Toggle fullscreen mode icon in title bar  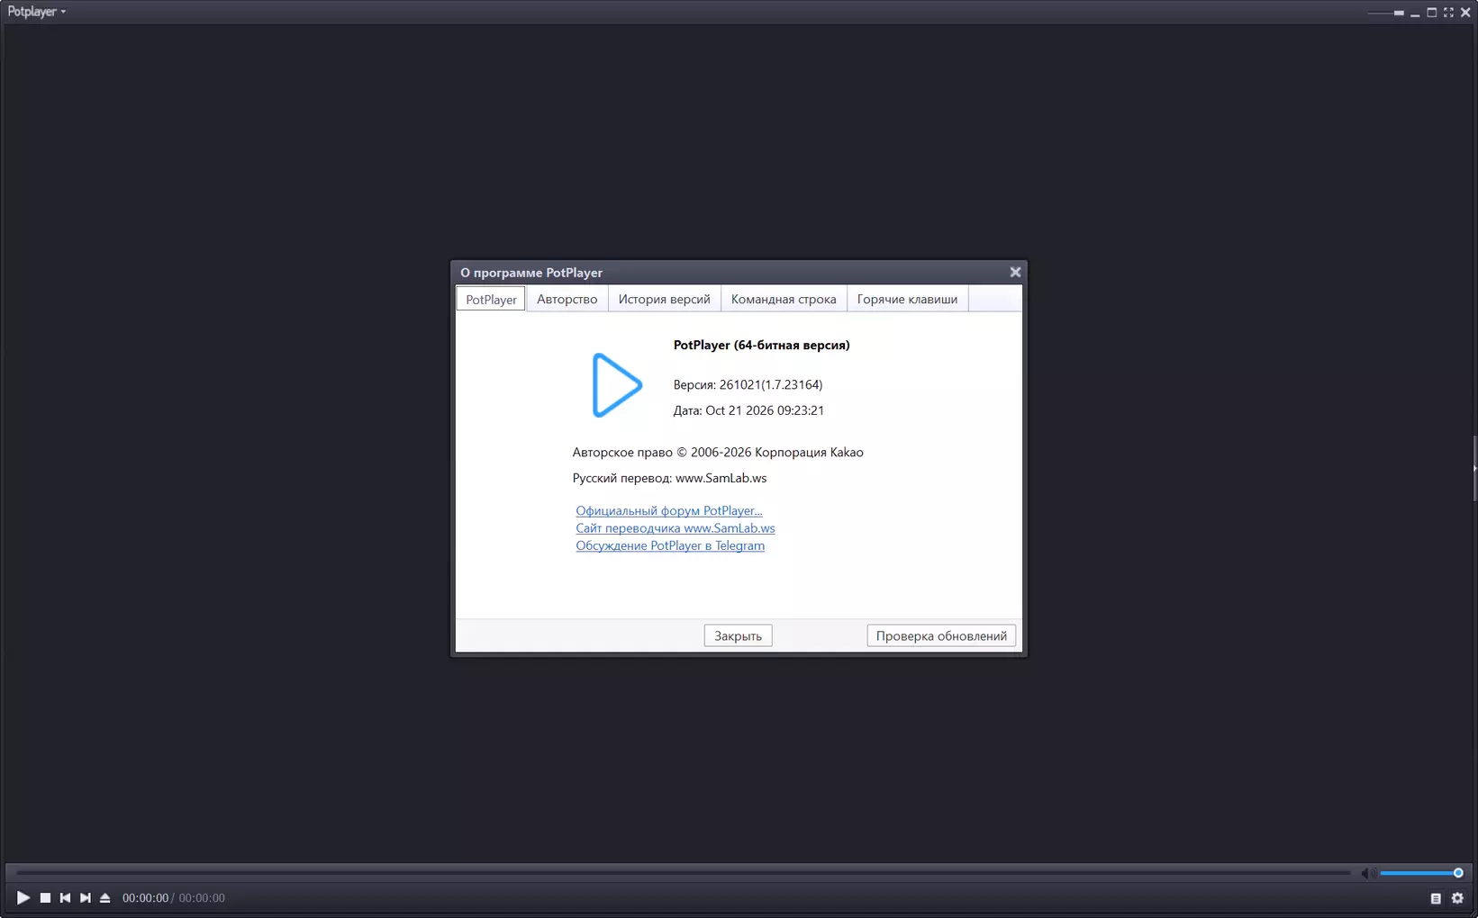(1448, 12)
